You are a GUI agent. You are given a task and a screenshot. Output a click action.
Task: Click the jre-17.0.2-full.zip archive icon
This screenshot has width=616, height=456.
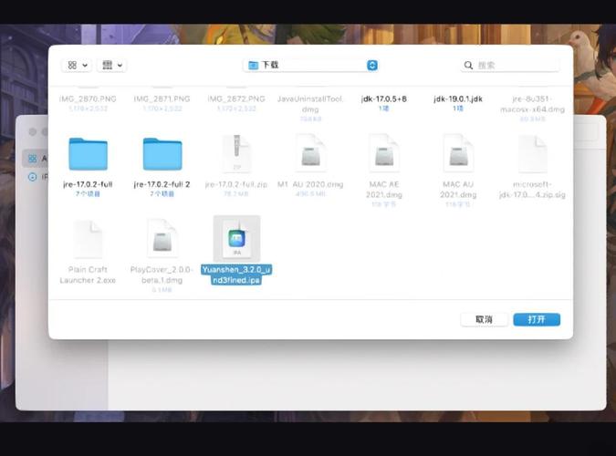coord(235,154)
